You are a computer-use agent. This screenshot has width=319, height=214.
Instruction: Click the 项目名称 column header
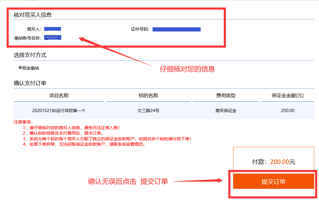click(x=59, y=96)
